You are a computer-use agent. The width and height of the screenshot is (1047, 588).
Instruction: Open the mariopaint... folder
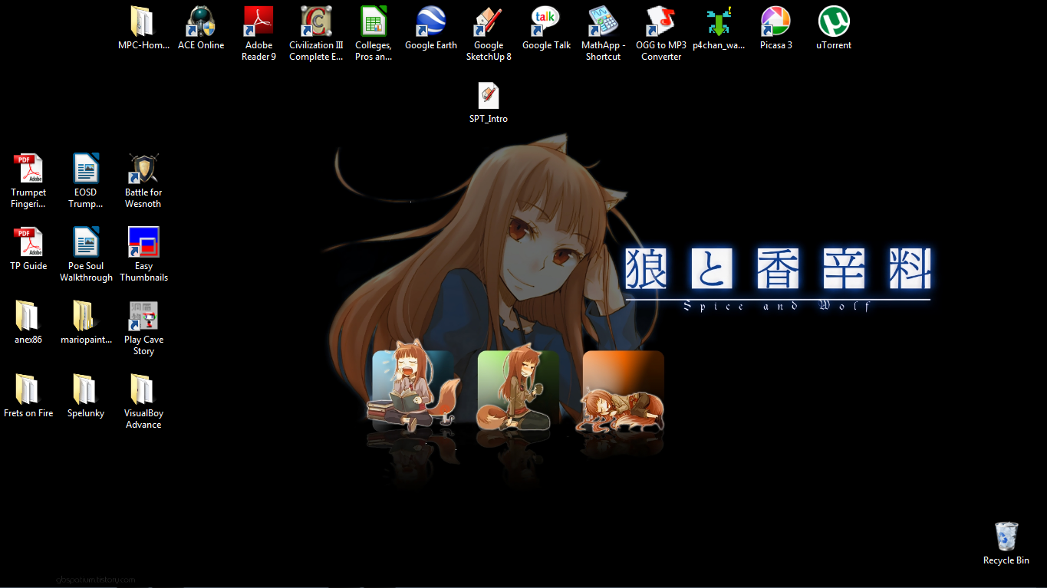click(x=86, y=316)
